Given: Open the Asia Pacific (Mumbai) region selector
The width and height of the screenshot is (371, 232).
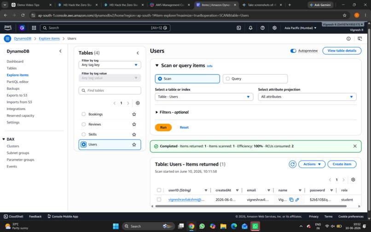Looking at the screenshot, I should coord(300,28).
